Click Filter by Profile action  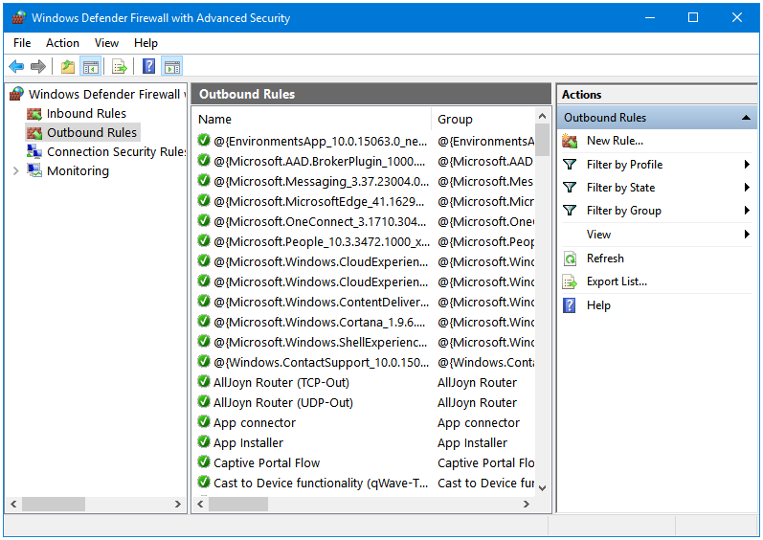click(624, 165)
